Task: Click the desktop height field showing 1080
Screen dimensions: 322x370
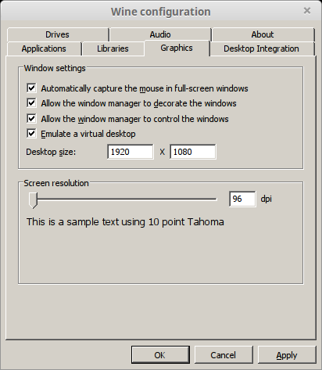Action: [x=193, y=152]
